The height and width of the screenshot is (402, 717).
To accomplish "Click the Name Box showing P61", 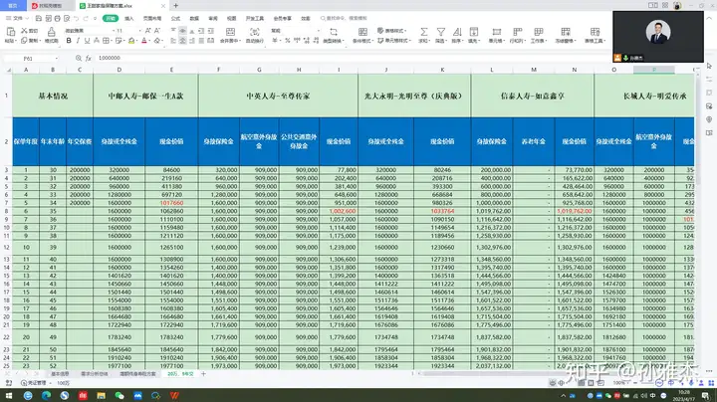I will click(32, 59).
